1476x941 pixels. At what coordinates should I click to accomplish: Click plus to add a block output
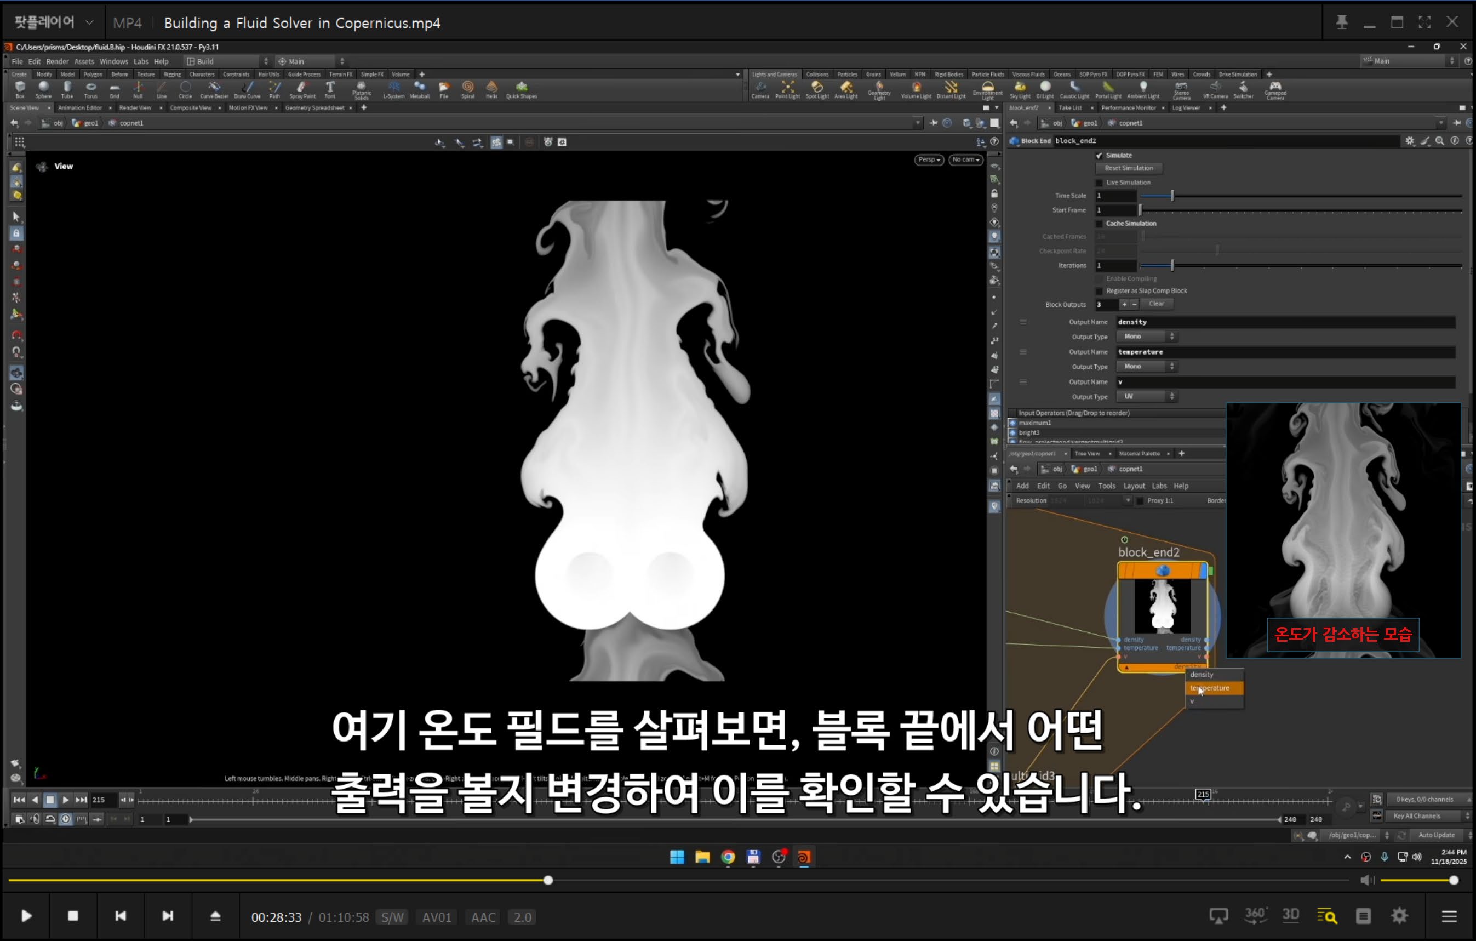pyautogui.click(x=1124, y=304)
